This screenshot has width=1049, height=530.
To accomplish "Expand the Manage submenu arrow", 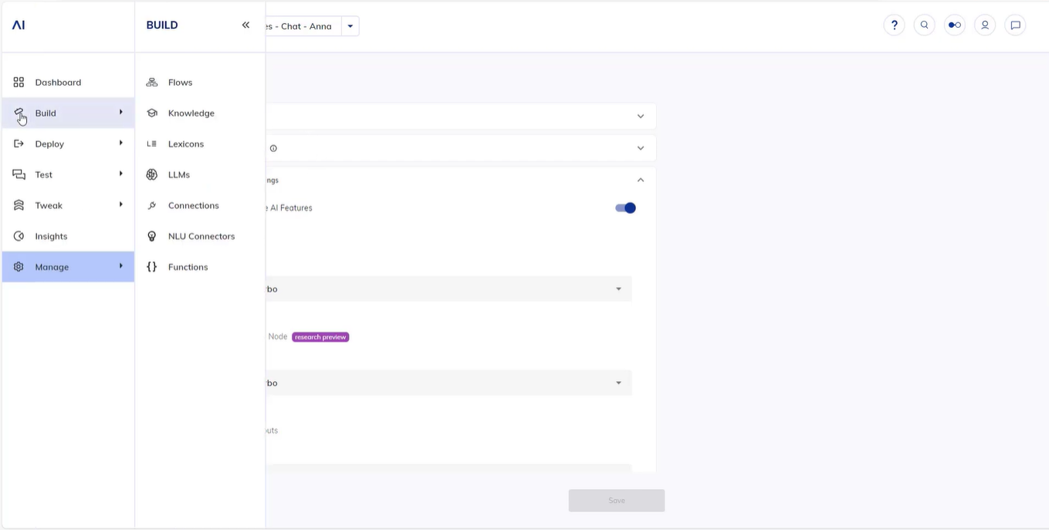I will [120, 266].
